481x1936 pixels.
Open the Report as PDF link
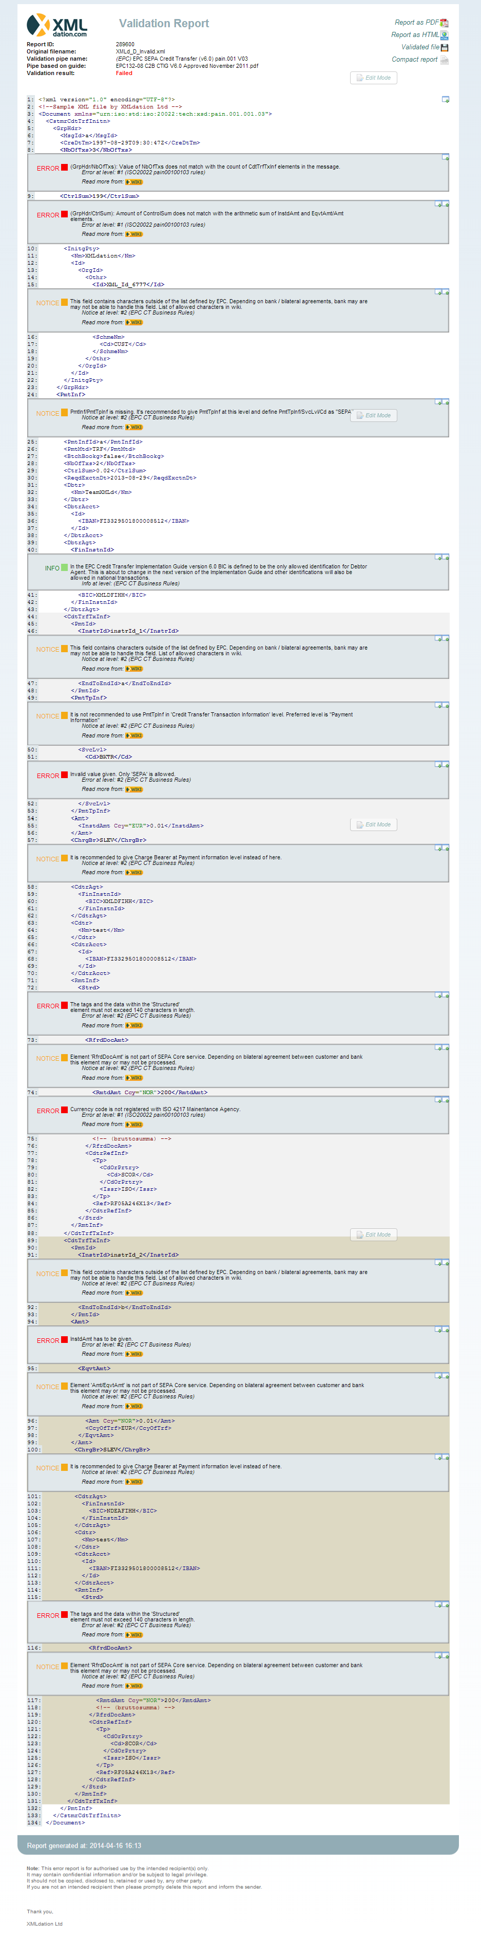416,23
